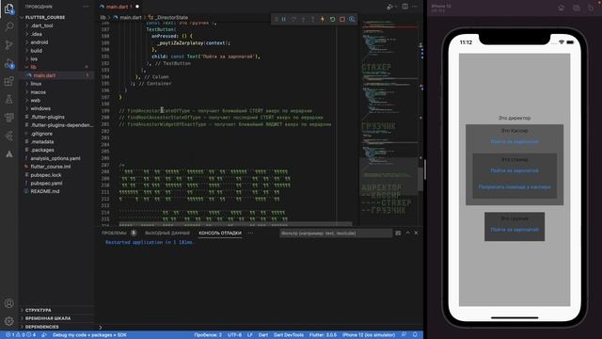The width and height of the screenshot is (602, 339).
Task: Tap Пойти за зарплатой link under Это грузчик
Action: click(515, 230)
